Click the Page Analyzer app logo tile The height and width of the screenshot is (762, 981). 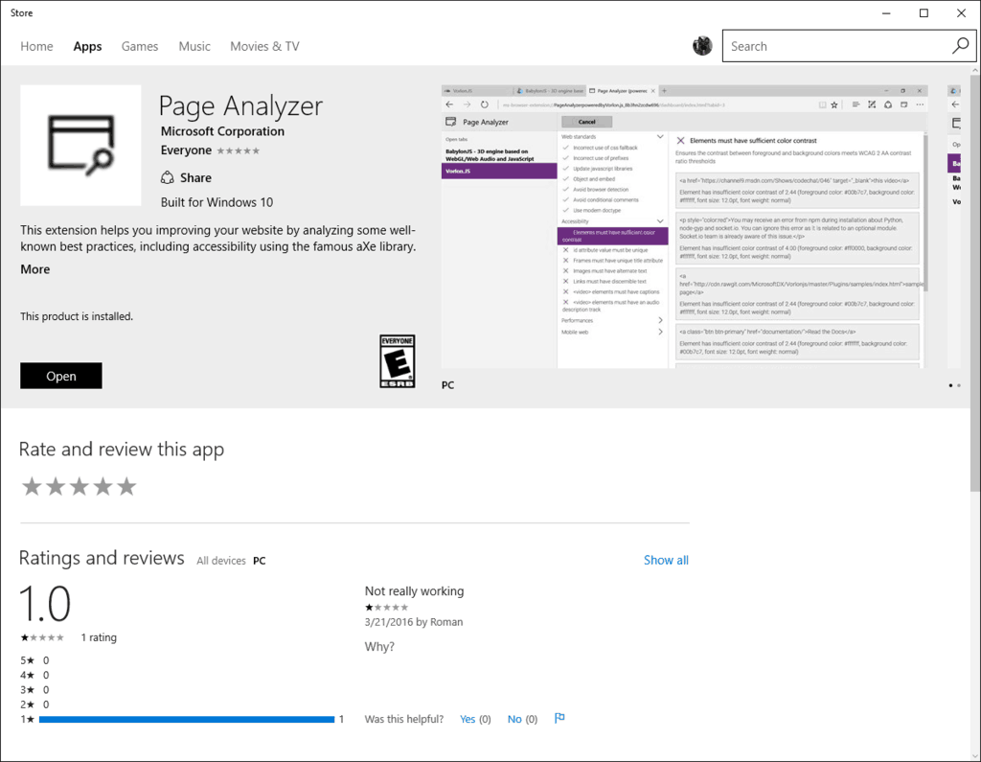80,146
